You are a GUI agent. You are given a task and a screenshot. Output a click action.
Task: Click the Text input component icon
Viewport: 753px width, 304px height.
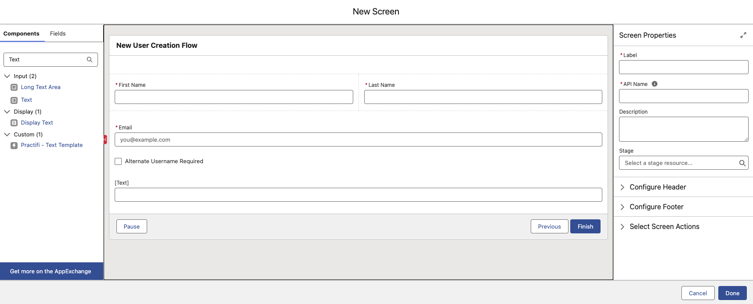14,100
